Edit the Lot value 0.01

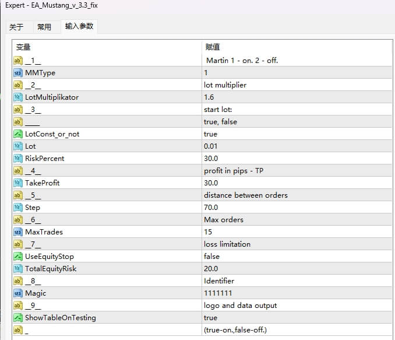(211, 146)
